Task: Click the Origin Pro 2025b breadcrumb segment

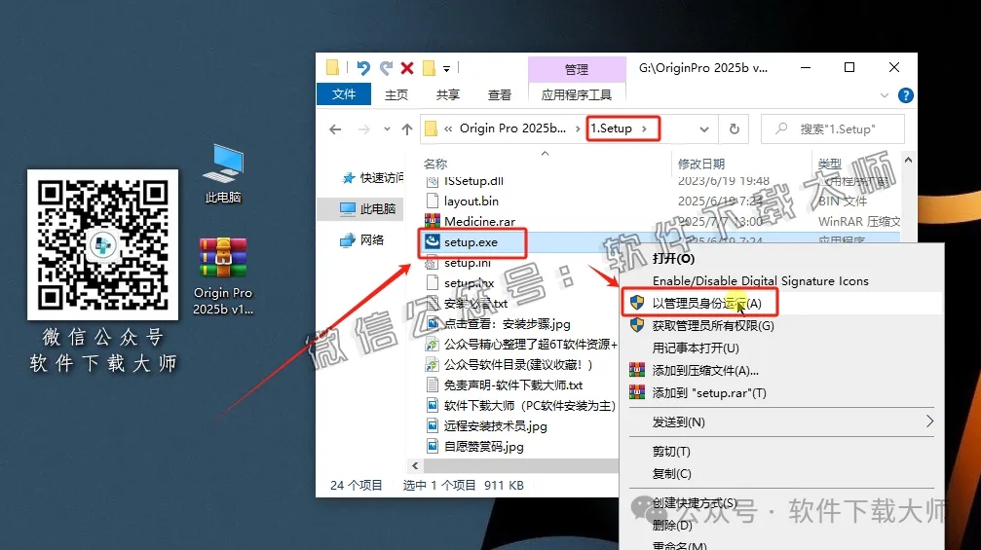Action: [x=512, y=128]
